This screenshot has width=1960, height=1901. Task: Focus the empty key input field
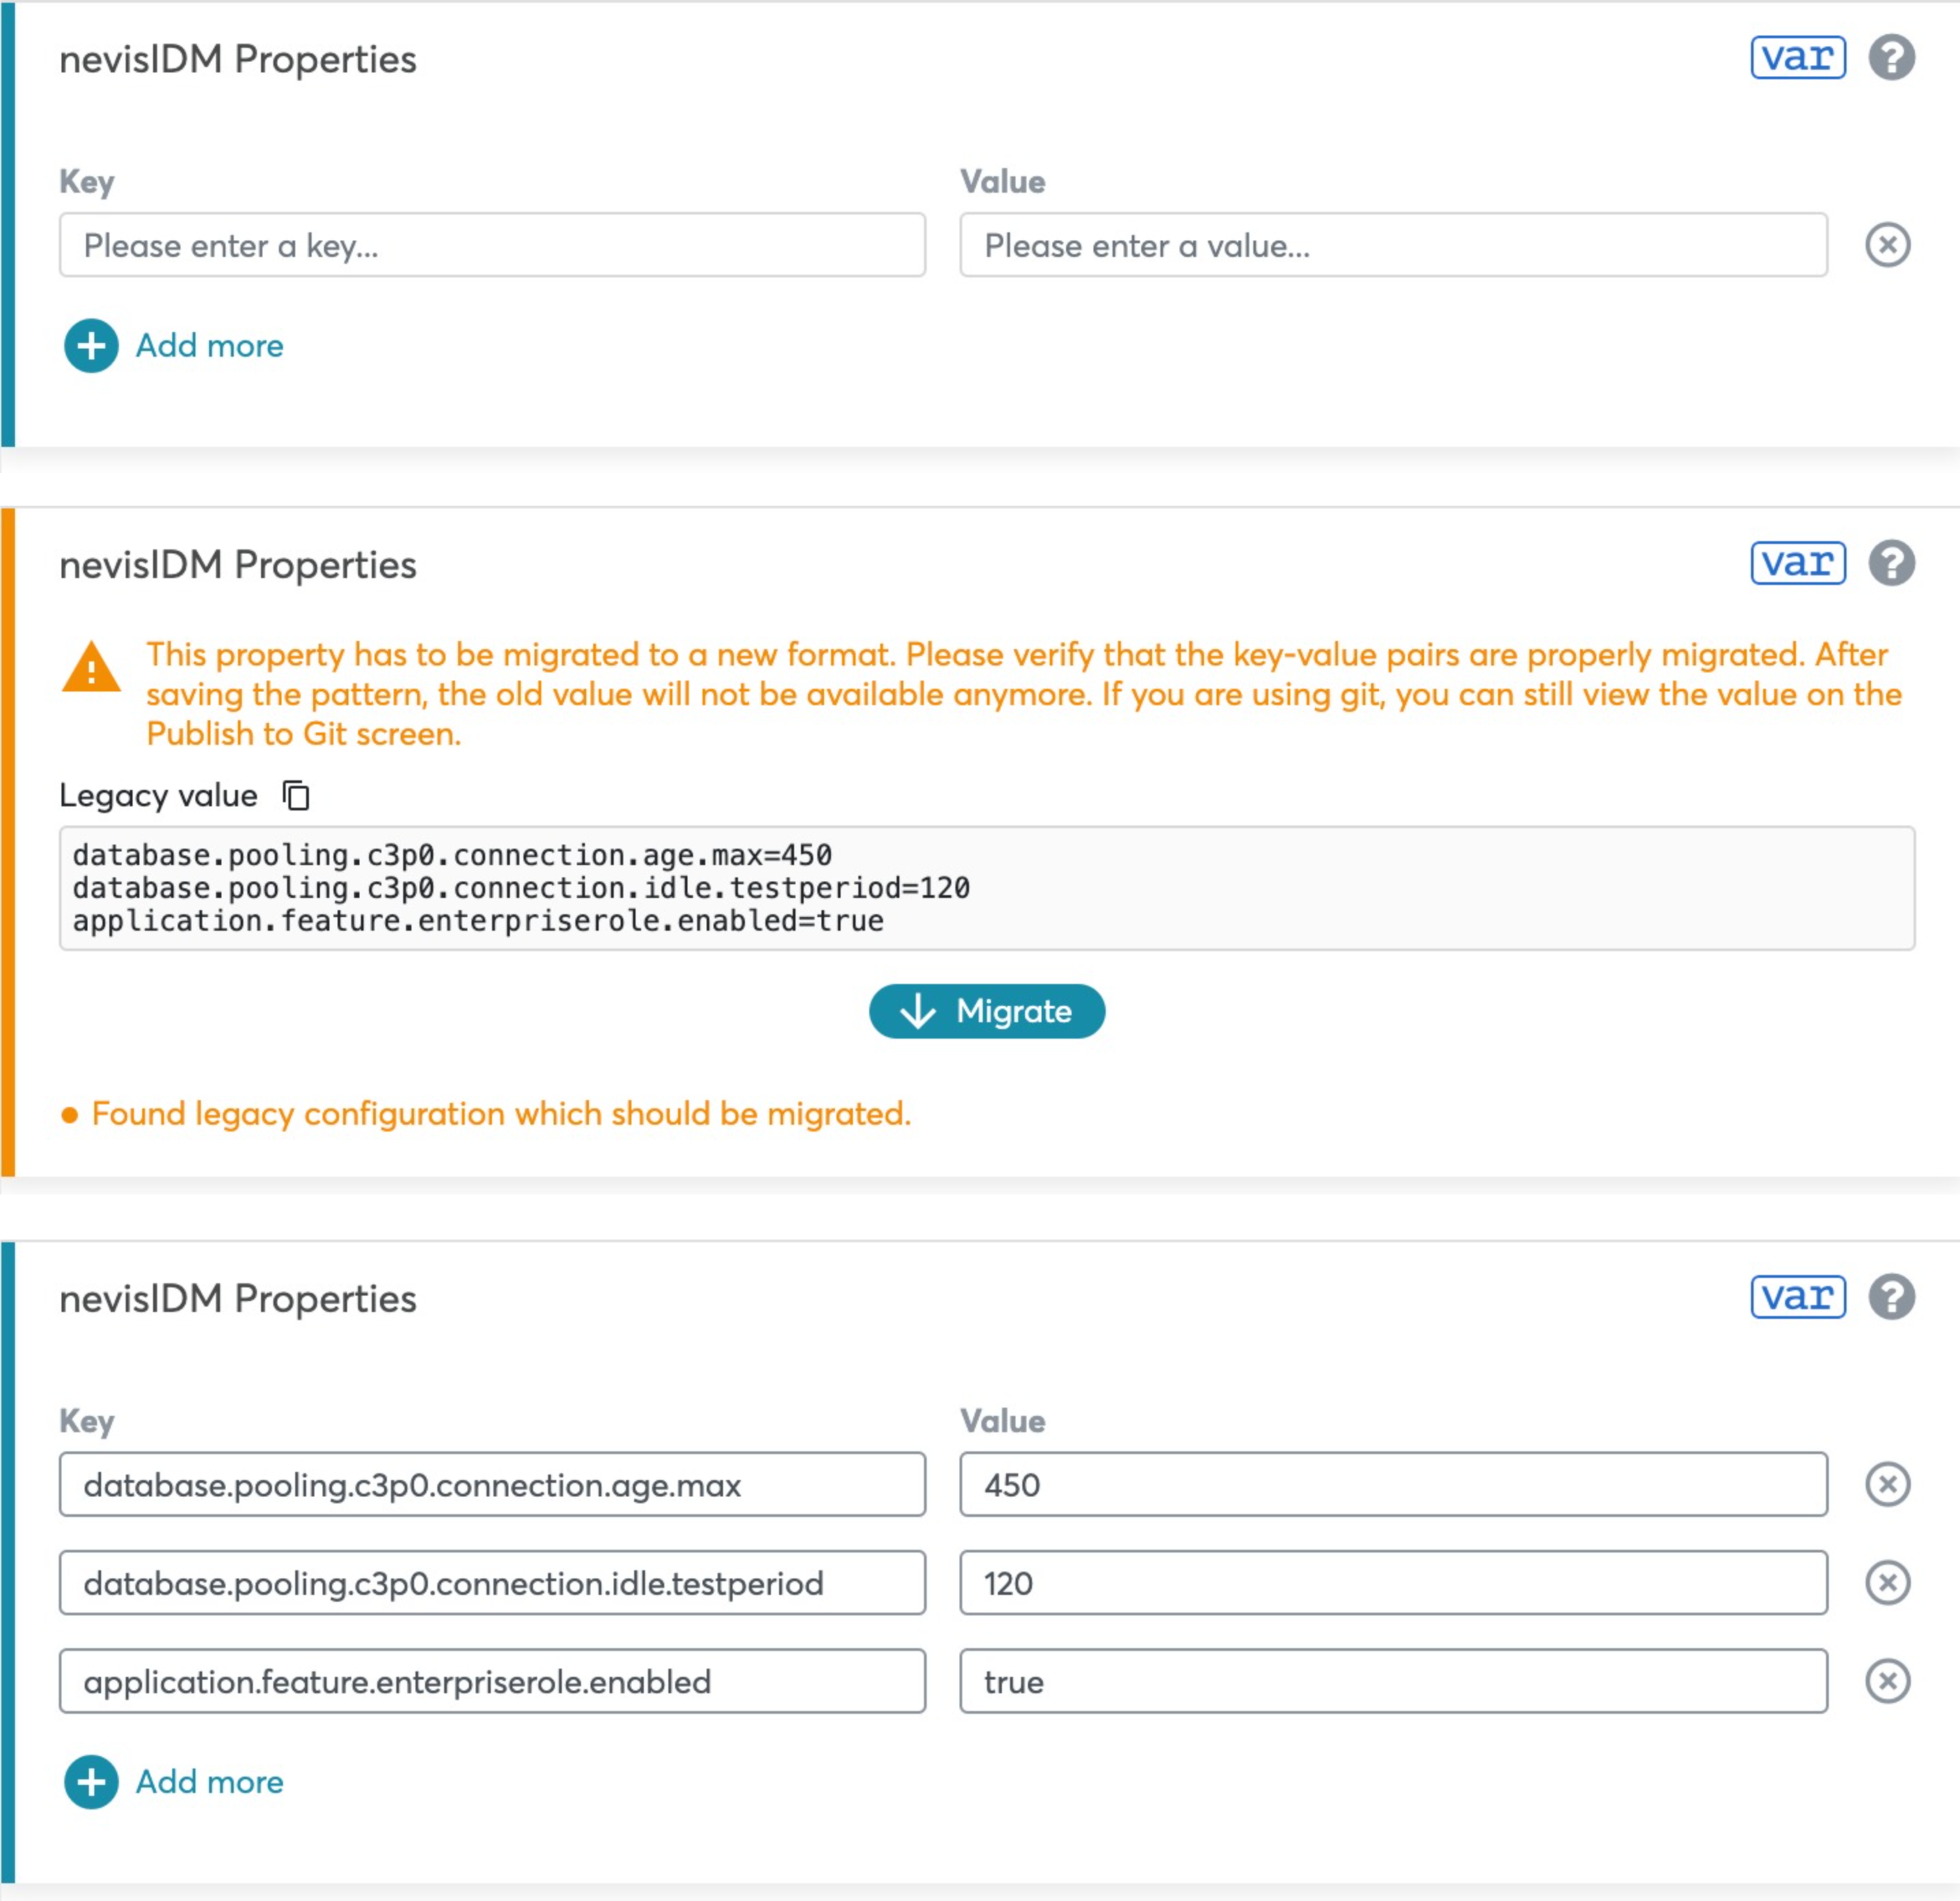coord(492,245)
